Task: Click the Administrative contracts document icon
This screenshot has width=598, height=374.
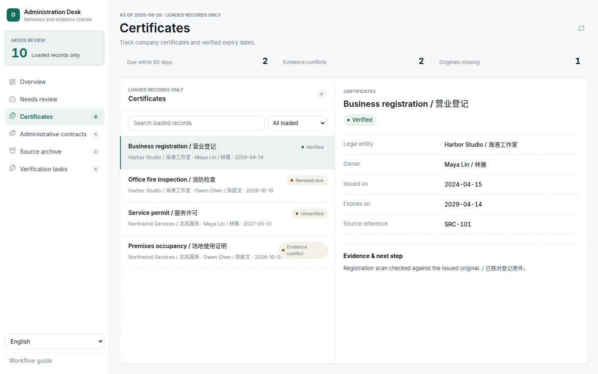Action: 12,133
